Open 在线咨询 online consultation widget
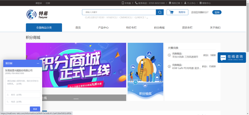Image resolution: width=249 pixels, height=115 pixels. [232, 57]
